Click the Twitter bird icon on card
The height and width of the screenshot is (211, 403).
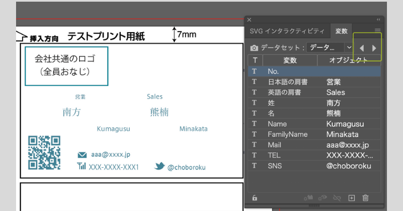coord(159,166)
